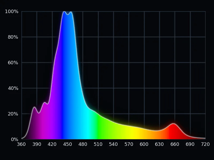The width and height of the screenshot is (214, 160).
Task: Click the 570 wavelength label
Action: coord(129,144)
